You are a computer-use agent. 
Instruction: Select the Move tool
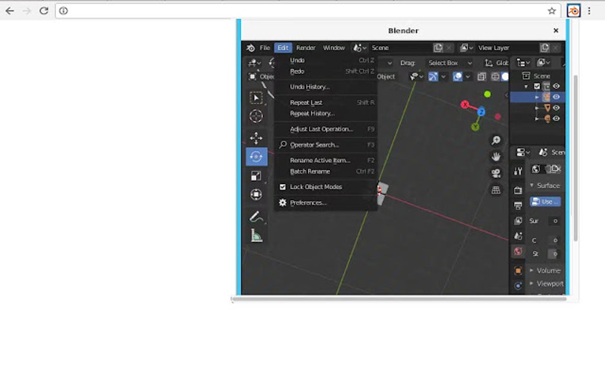tap(257, 137)
